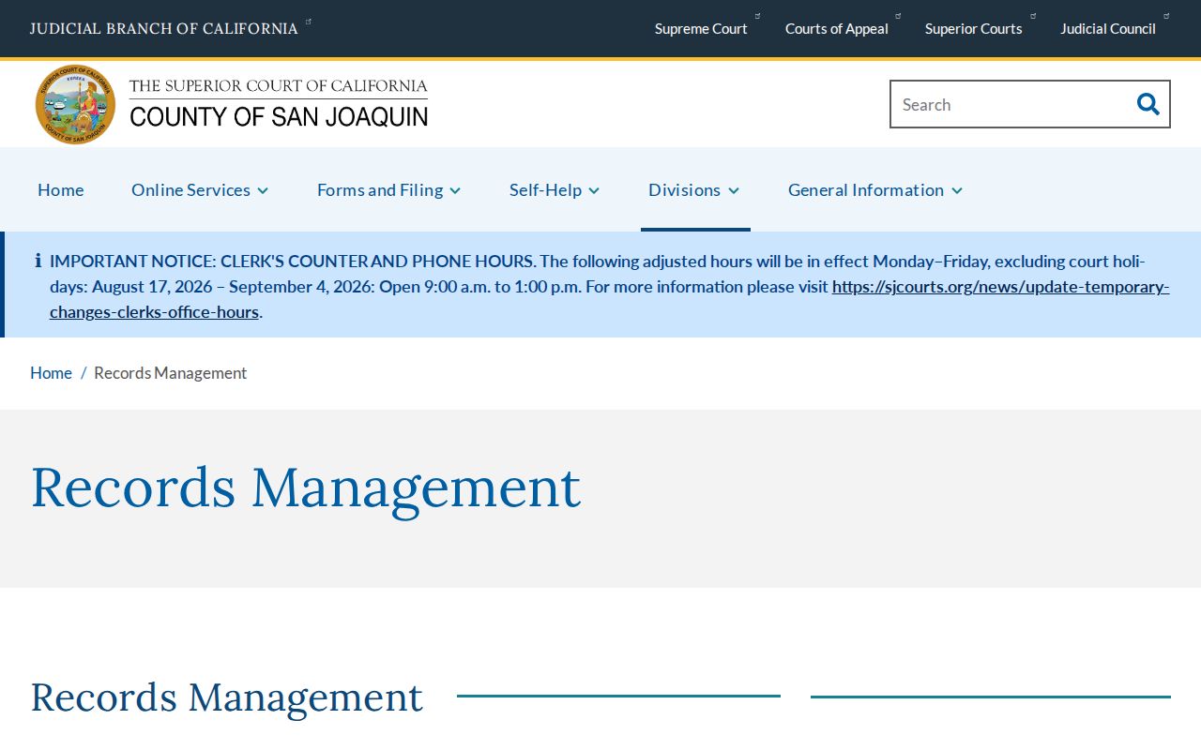
Task: Expand the General Information menu
Action: coord(875,189)
